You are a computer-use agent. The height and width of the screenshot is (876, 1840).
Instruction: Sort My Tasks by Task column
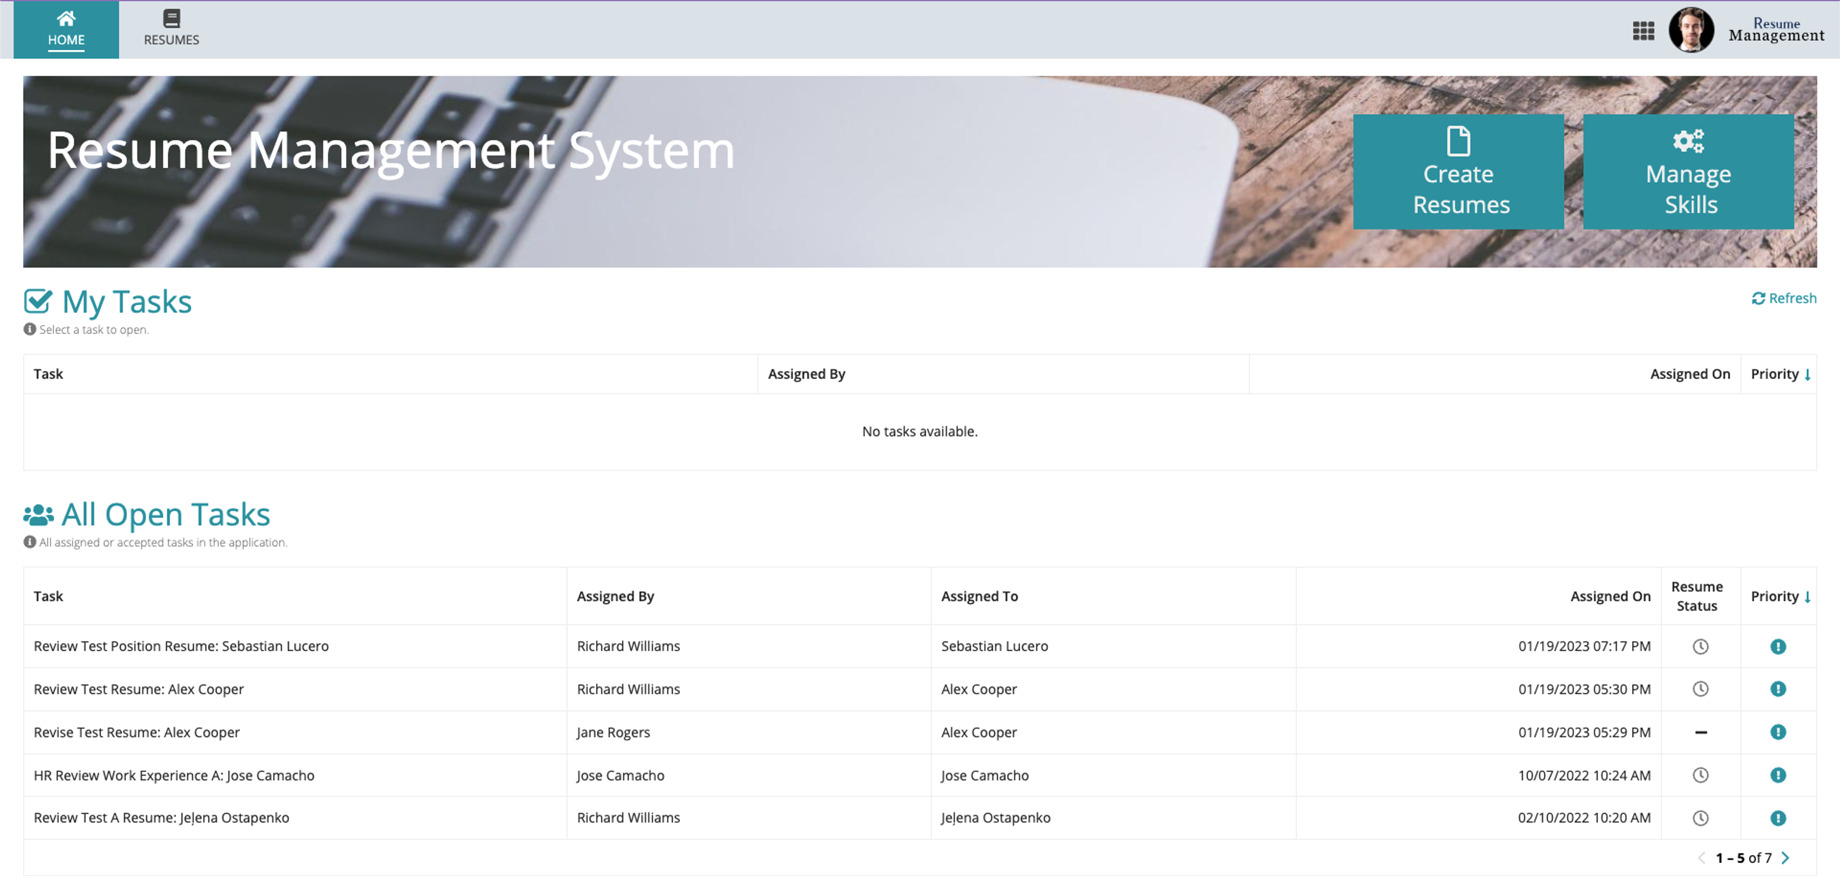point(48,374)
